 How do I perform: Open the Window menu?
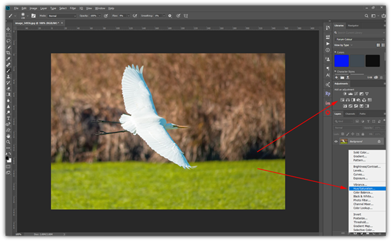100,8
